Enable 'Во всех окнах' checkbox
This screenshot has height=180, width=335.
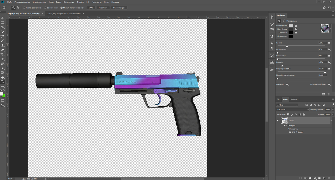tap(45, 8)
